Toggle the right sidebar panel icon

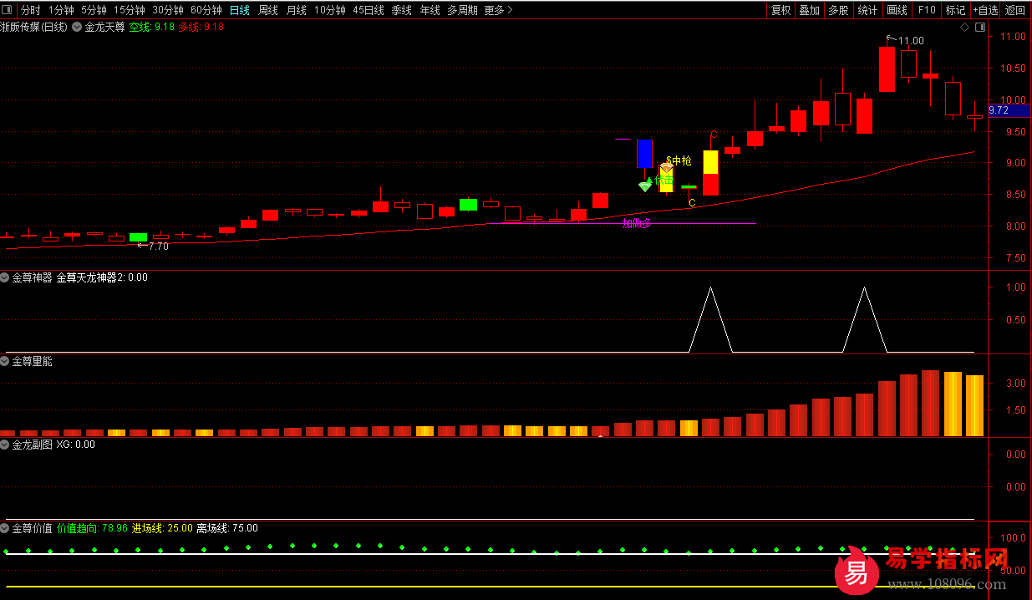pos(980,27)
